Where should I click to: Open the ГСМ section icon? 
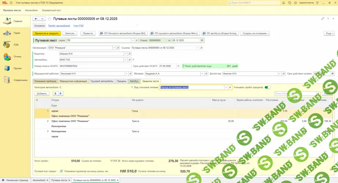coord(6,45)
